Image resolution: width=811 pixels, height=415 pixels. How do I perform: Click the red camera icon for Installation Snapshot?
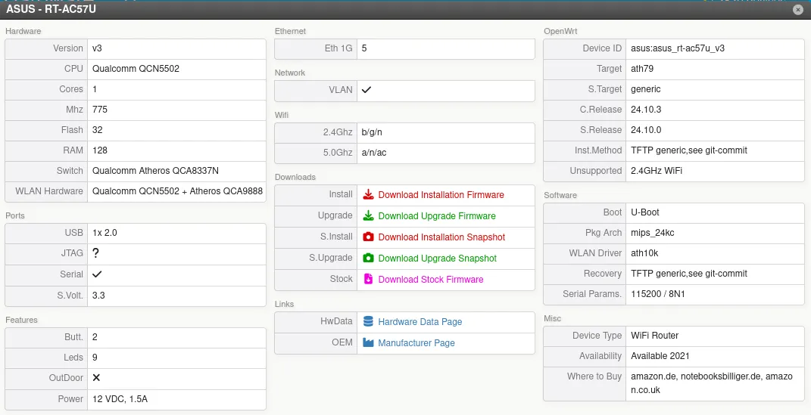tap(369, 237)
